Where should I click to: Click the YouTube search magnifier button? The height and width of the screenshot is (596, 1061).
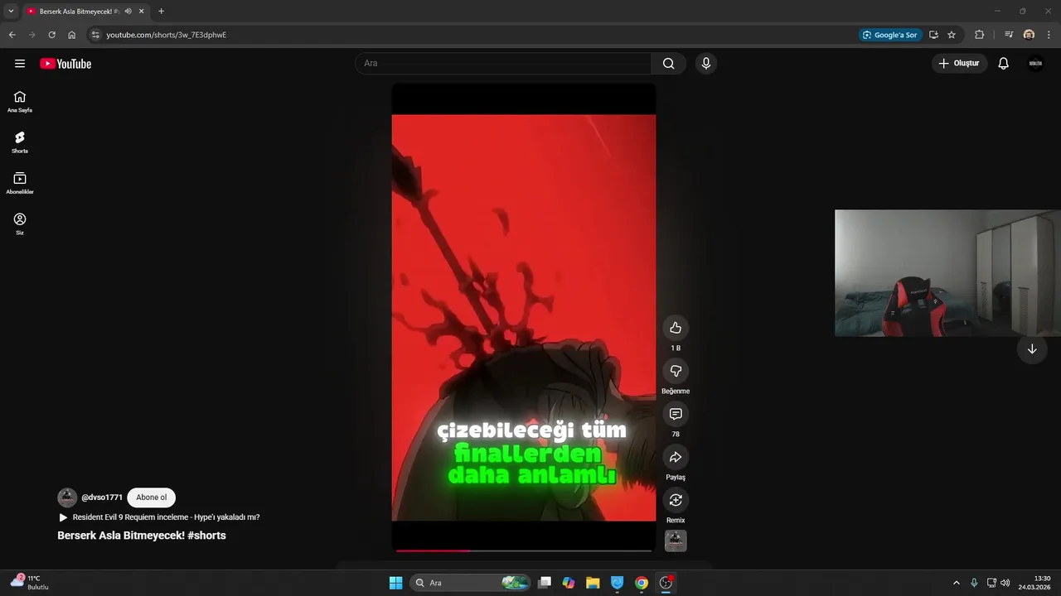click(x=668, y=64)
